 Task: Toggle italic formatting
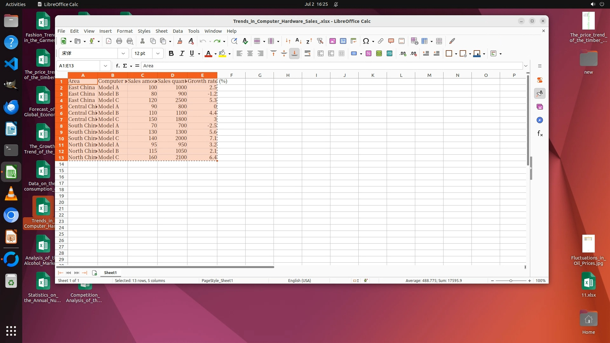coord(182,53)
